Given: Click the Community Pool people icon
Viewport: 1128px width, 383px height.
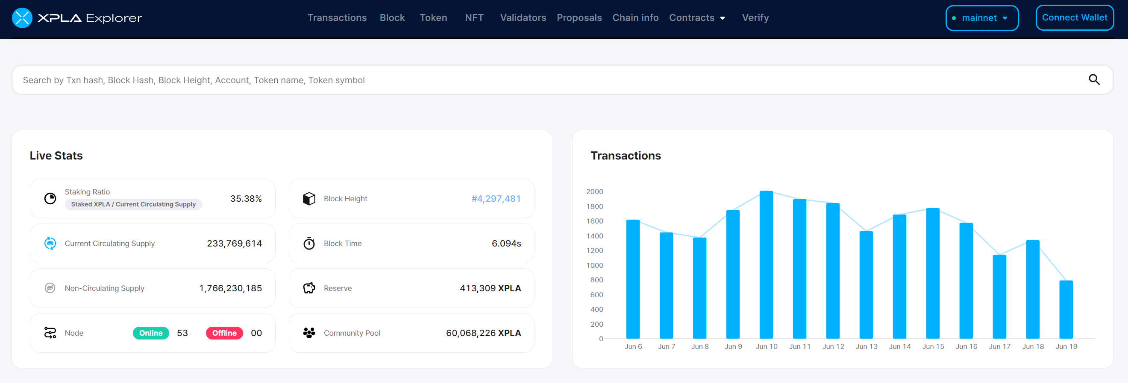Looking at the screenshot, I should pyautogui.click(x=309, y=333).
